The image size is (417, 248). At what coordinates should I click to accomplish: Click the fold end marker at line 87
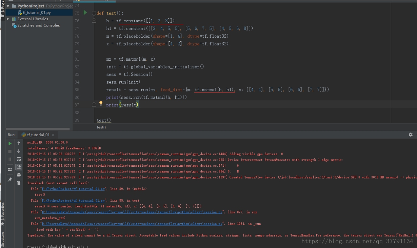[94, 105]
